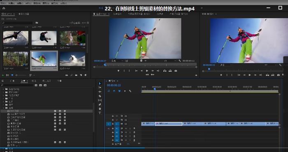Switch to the 标记 panel tab
This screenshot has height=152, width=288.
pyautogui.click(x=34, y=81)
